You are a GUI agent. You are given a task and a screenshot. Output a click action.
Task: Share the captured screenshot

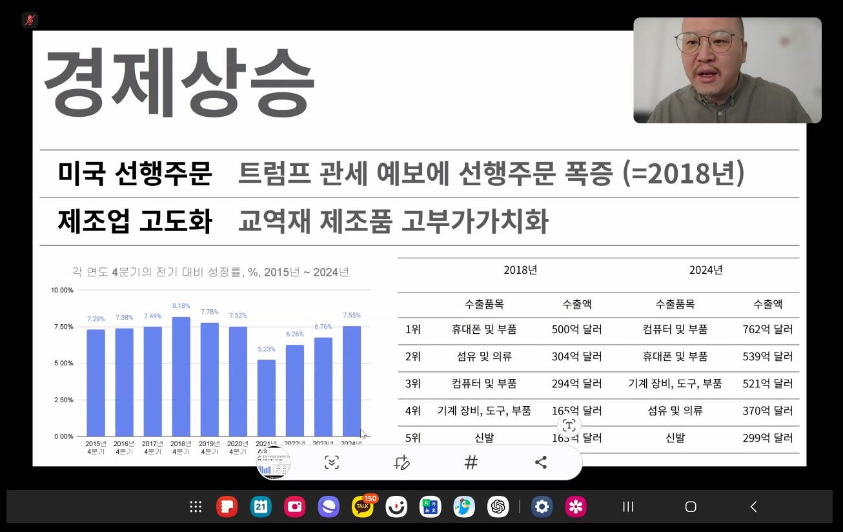tap(541, 462)
